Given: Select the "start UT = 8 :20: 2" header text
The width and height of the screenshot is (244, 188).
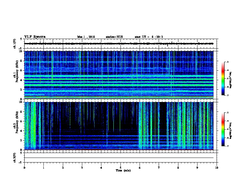Looking at the screenshot, I should (x=149, y=37).
